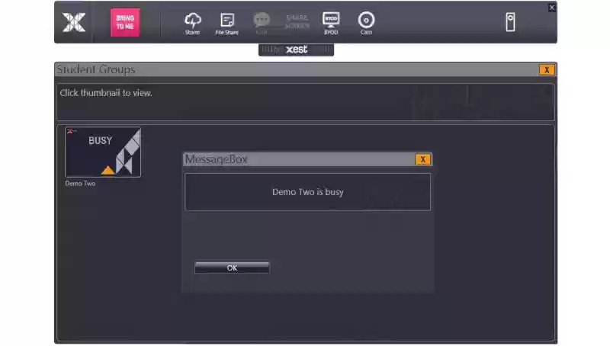Click the 'Click thumbnail to view.' instruction text
This screenshot has height=346, width=610.
coord(106,93)
